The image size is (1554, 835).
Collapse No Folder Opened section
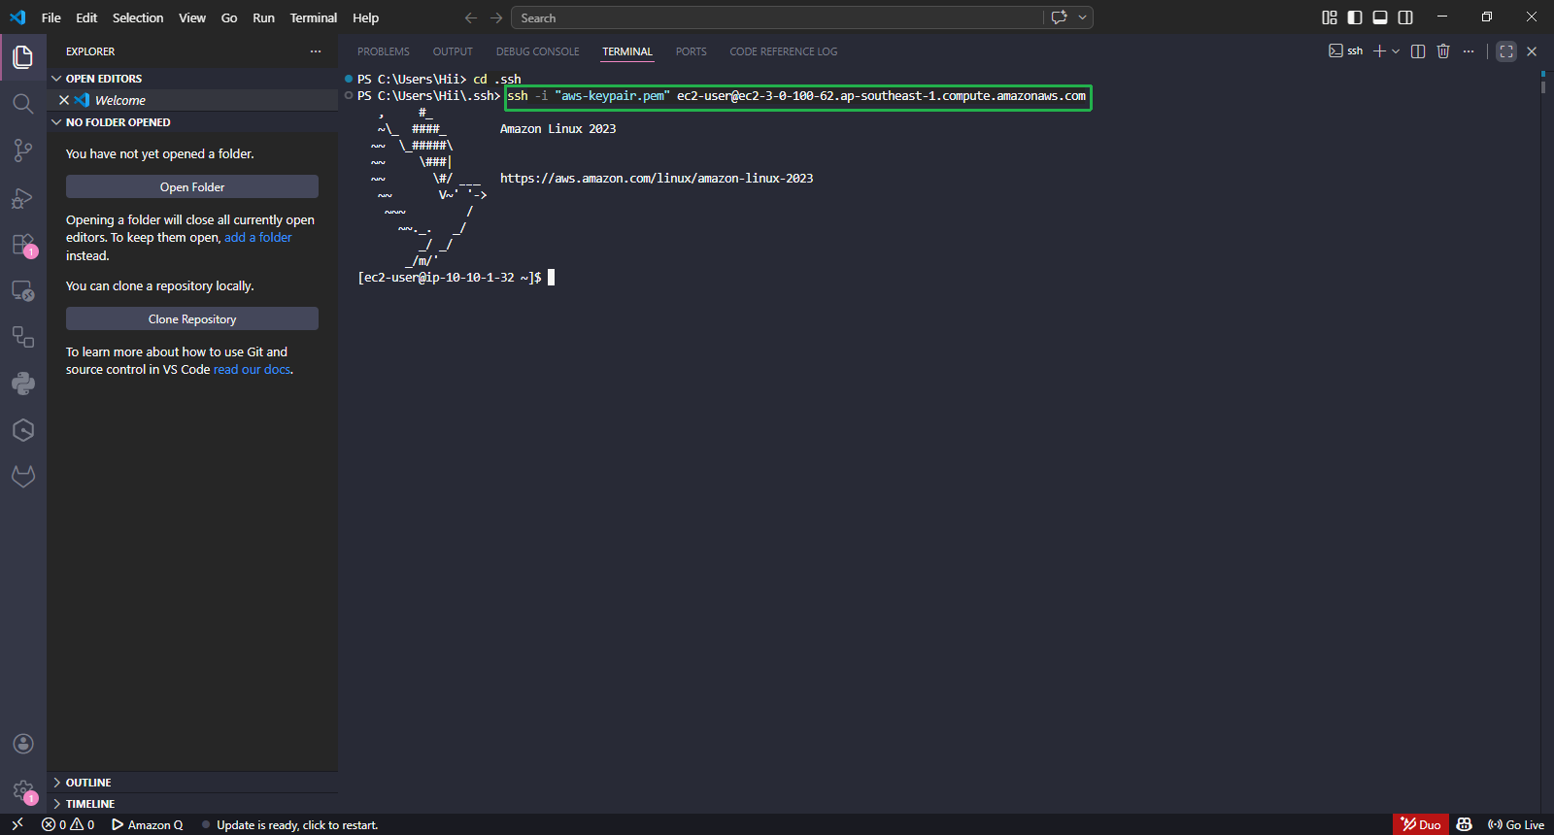[193, 122]
